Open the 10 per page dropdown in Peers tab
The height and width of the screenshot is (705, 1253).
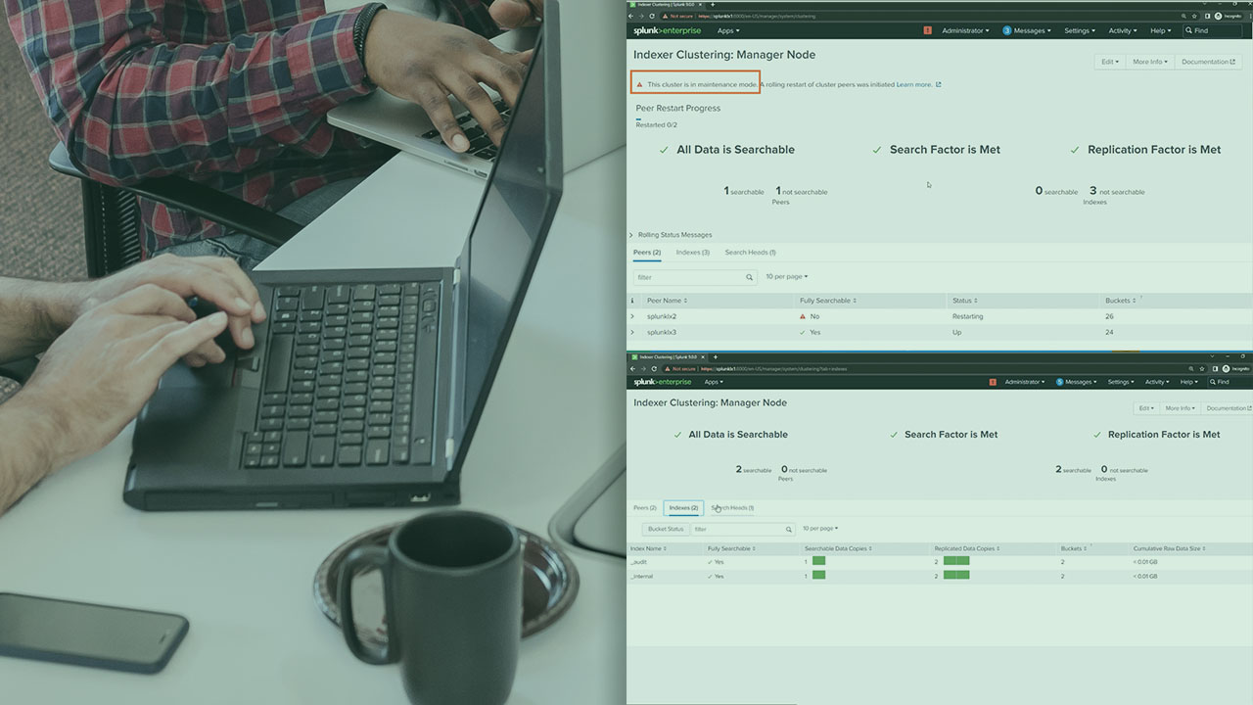click(x=786, y=277)
